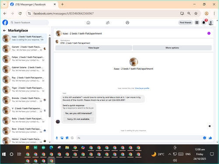Choose a sticker from the sticker icon
Screen dimensions: 219x164
tap(67, 138)
